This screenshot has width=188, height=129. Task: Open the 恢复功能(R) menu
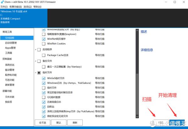(16, 7)
